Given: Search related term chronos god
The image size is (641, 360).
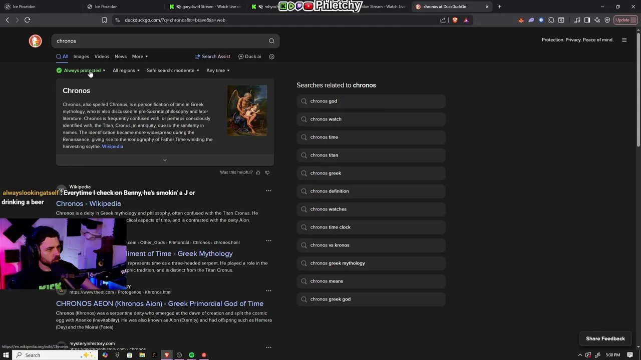Looking at the screenshot, I should click(371, 101).
